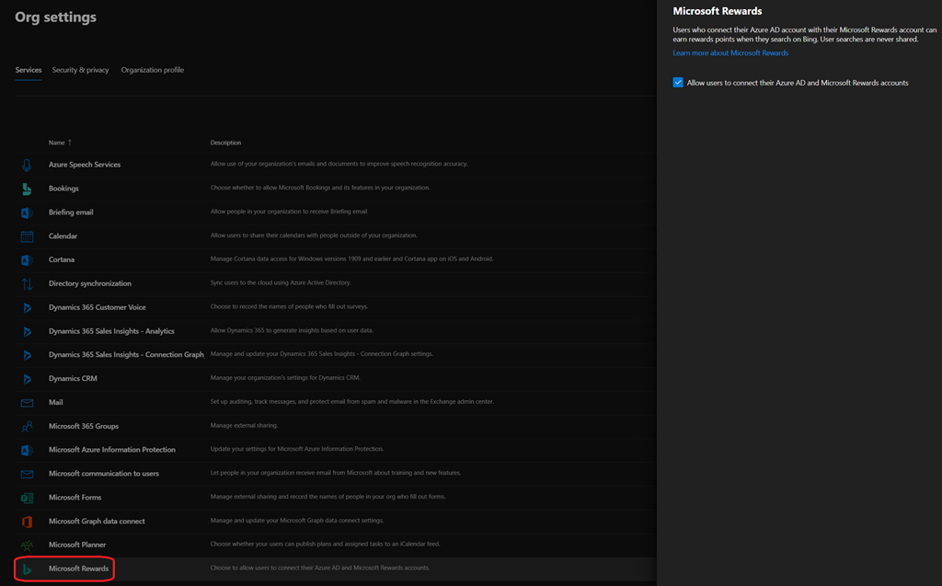Image resolution: width=942 pixels, height=586 pixels.
Task: Click the Microsoft Forms icon
Action: (27, 498)
